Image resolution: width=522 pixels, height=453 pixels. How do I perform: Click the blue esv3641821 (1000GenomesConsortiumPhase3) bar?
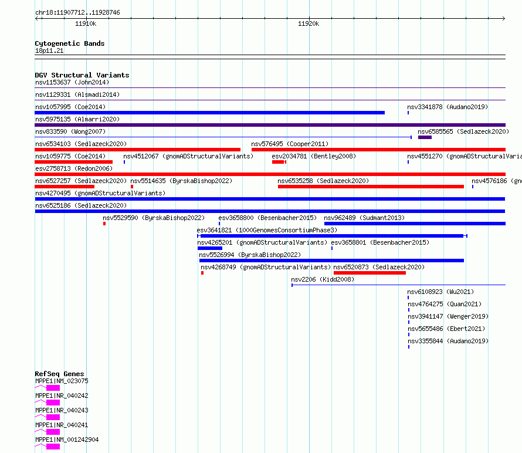click(x=332, y=236)
